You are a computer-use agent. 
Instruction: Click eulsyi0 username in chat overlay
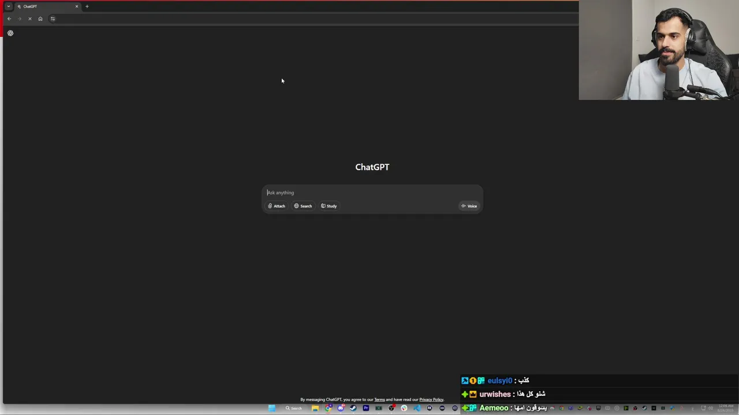(500, 380)
